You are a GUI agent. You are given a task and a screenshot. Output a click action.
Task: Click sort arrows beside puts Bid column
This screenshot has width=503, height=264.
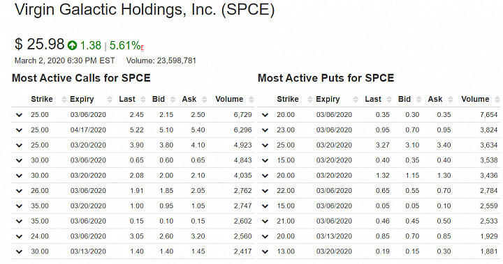coord(418,99)
